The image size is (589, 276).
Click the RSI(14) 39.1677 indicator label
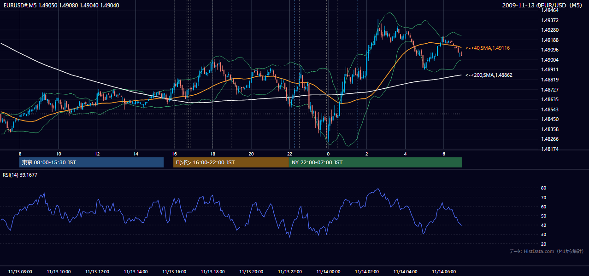point(20,175)
